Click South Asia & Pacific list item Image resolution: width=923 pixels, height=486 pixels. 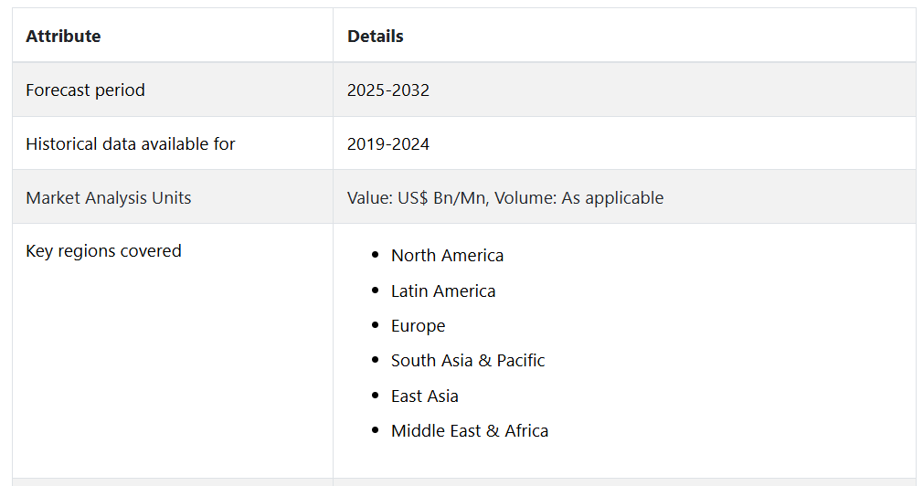(x=468, y=361)
